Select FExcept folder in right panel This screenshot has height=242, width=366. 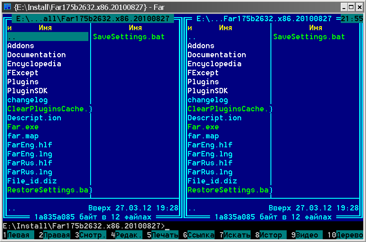[x=203, y=73]
